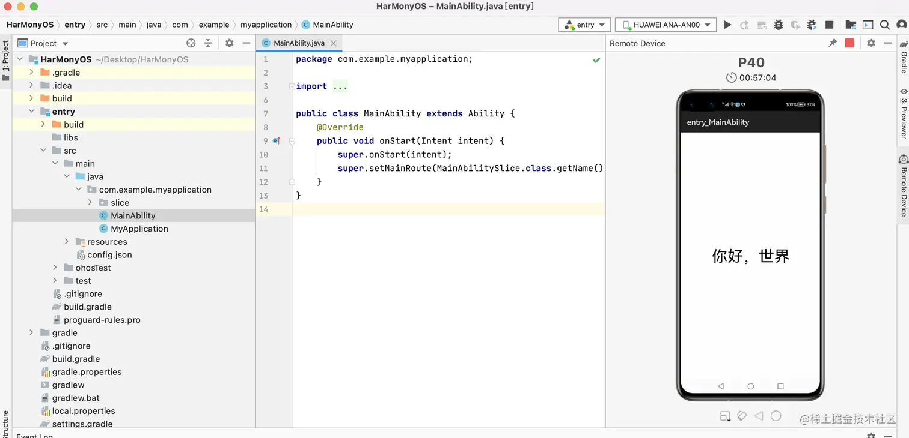
Task: Place cursor on empty line 14 in editor
Action: (x=448, y=209)
